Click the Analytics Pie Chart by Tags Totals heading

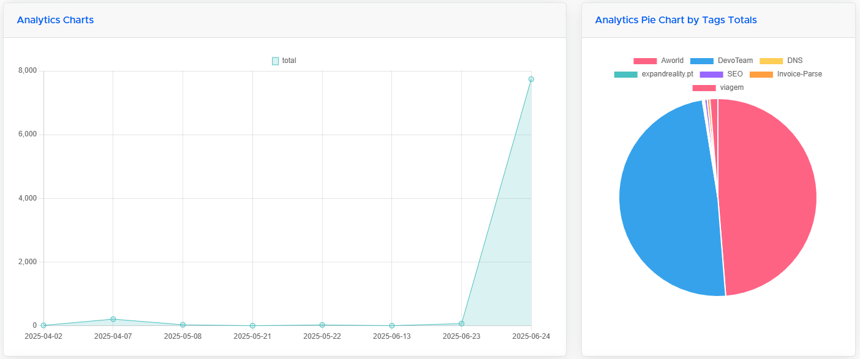click(x=676, y=20)
